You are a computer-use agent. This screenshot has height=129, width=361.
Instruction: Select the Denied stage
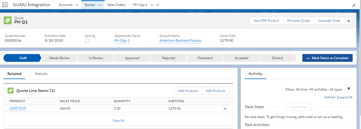click(x=277, y=58)
